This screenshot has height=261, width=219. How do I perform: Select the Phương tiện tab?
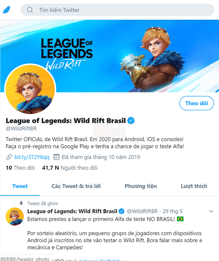pos(141,186)
